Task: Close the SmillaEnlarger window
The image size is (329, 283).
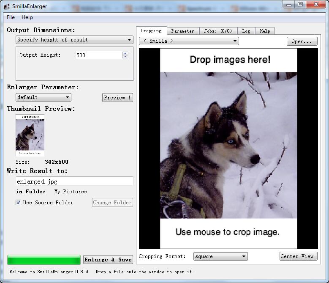Action: pos(316,4)
